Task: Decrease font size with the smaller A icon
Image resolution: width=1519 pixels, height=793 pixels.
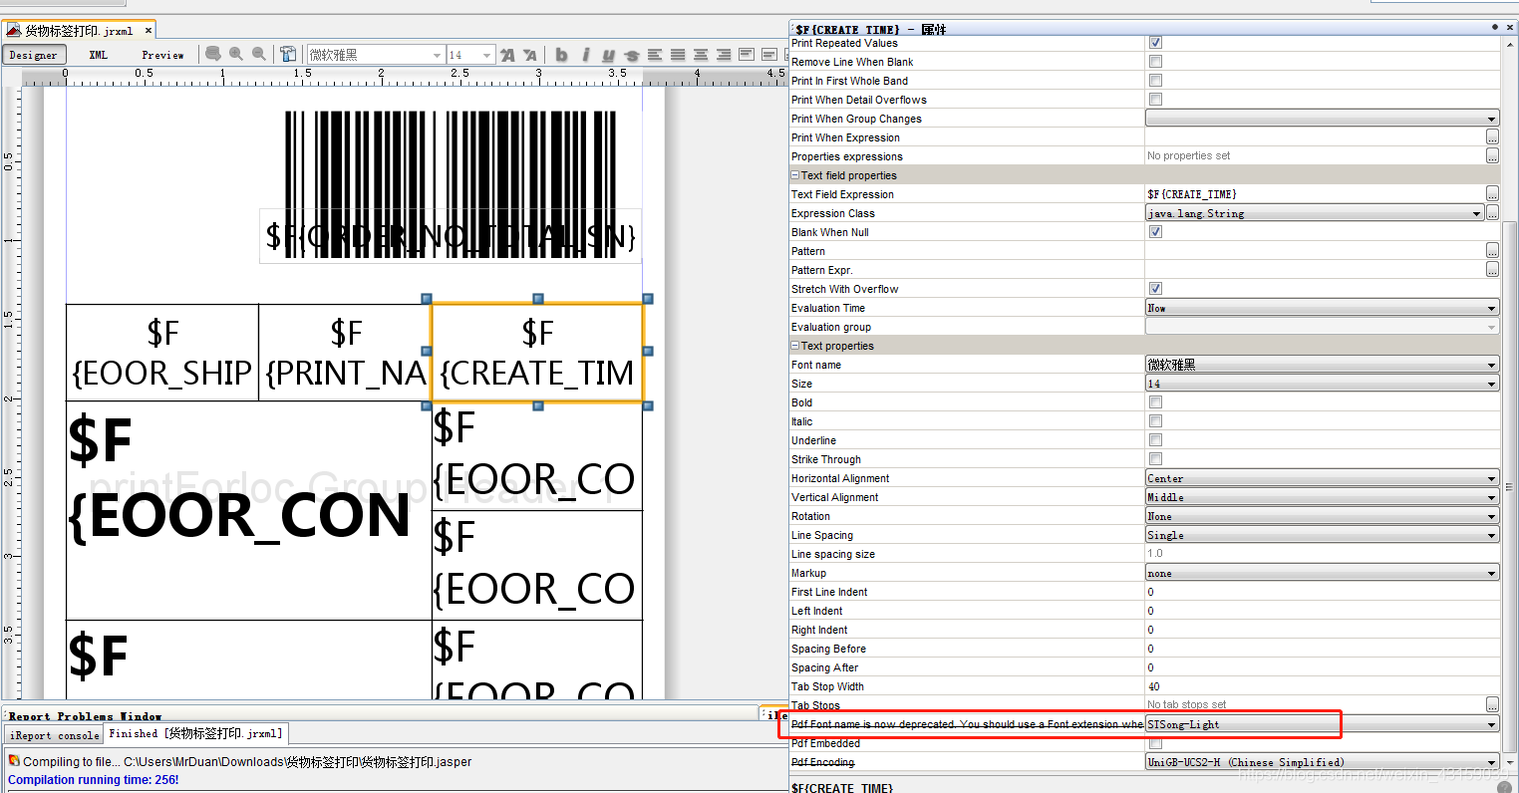Action: point(530,55)
